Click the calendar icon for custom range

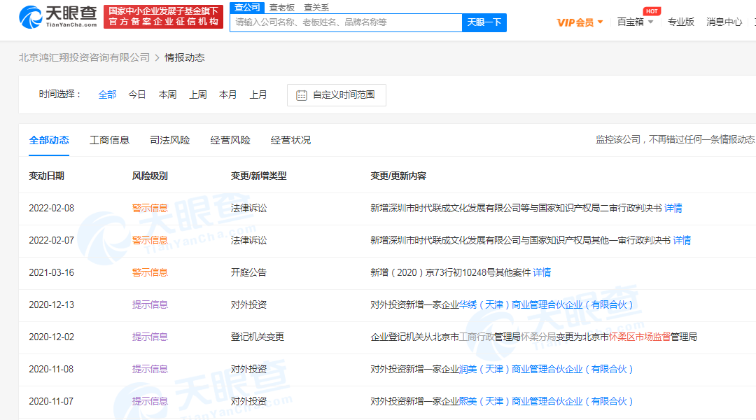pyautogui.click(x=302, y=95)
